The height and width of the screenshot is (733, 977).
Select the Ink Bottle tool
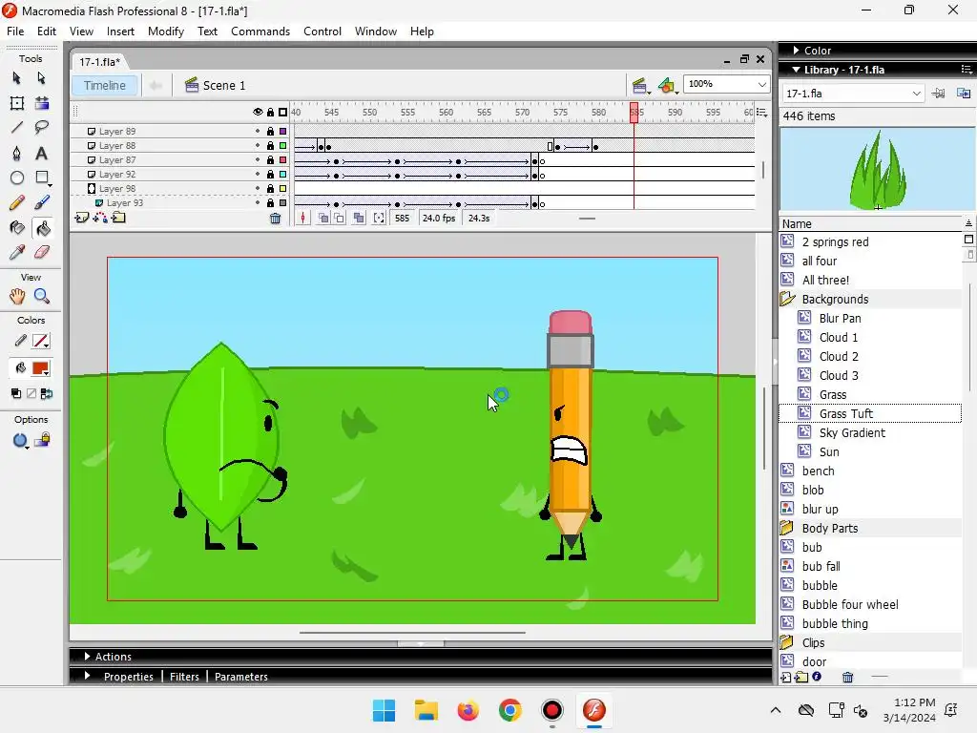17,228
